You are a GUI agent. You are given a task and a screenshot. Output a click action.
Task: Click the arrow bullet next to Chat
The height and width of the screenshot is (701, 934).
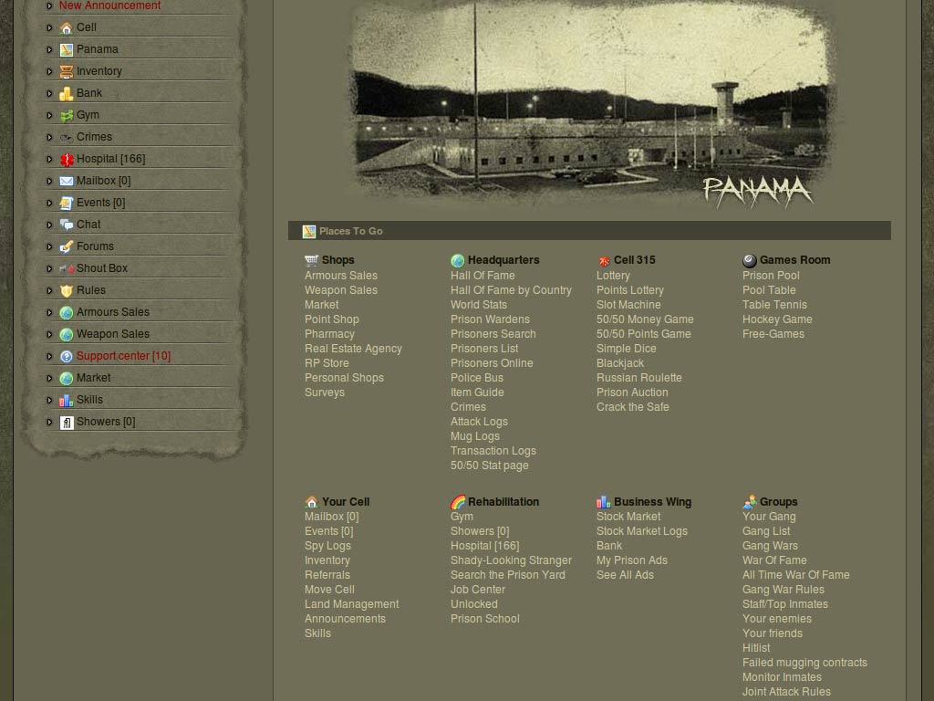coord(49,225)
